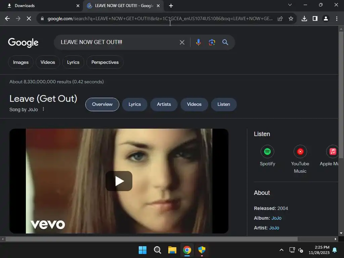344x258 pixels.
Task: Select the Overview song tab
Action: pos(102,104)
